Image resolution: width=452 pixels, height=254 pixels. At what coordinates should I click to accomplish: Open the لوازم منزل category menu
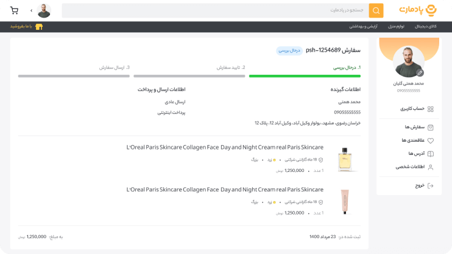coord(396,27)
